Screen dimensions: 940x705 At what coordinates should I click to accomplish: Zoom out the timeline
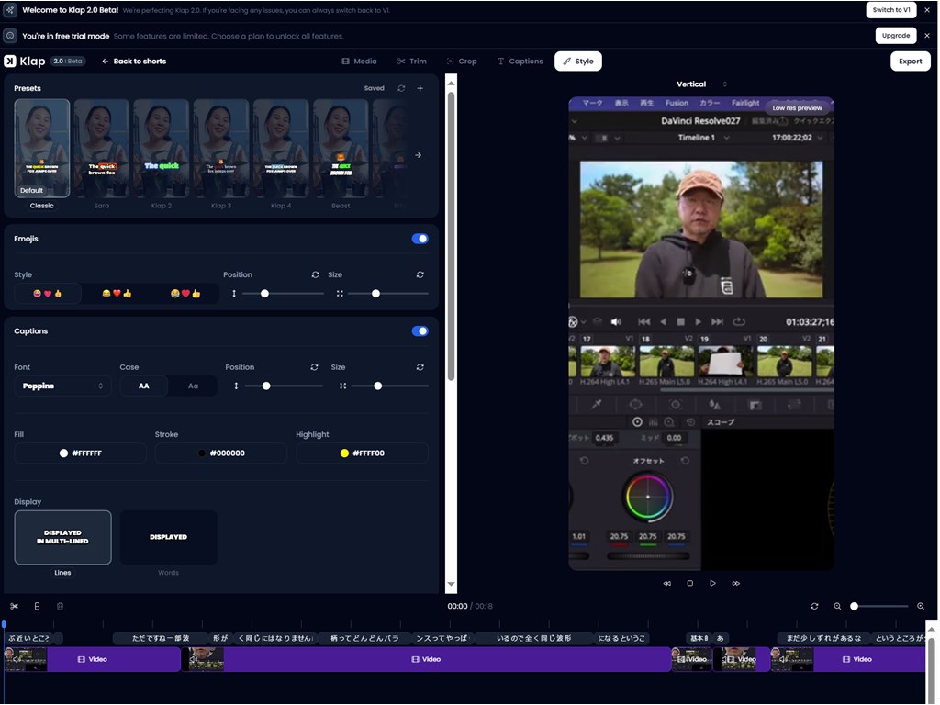pos(837,606)
